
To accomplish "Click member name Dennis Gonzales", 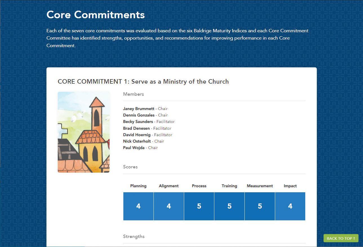I will click(139, 115).
